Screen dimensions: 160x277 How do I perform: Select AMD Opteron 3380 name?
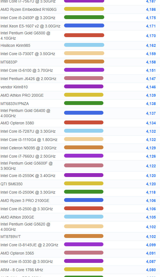pyautogui.click(x=17, y=123)
